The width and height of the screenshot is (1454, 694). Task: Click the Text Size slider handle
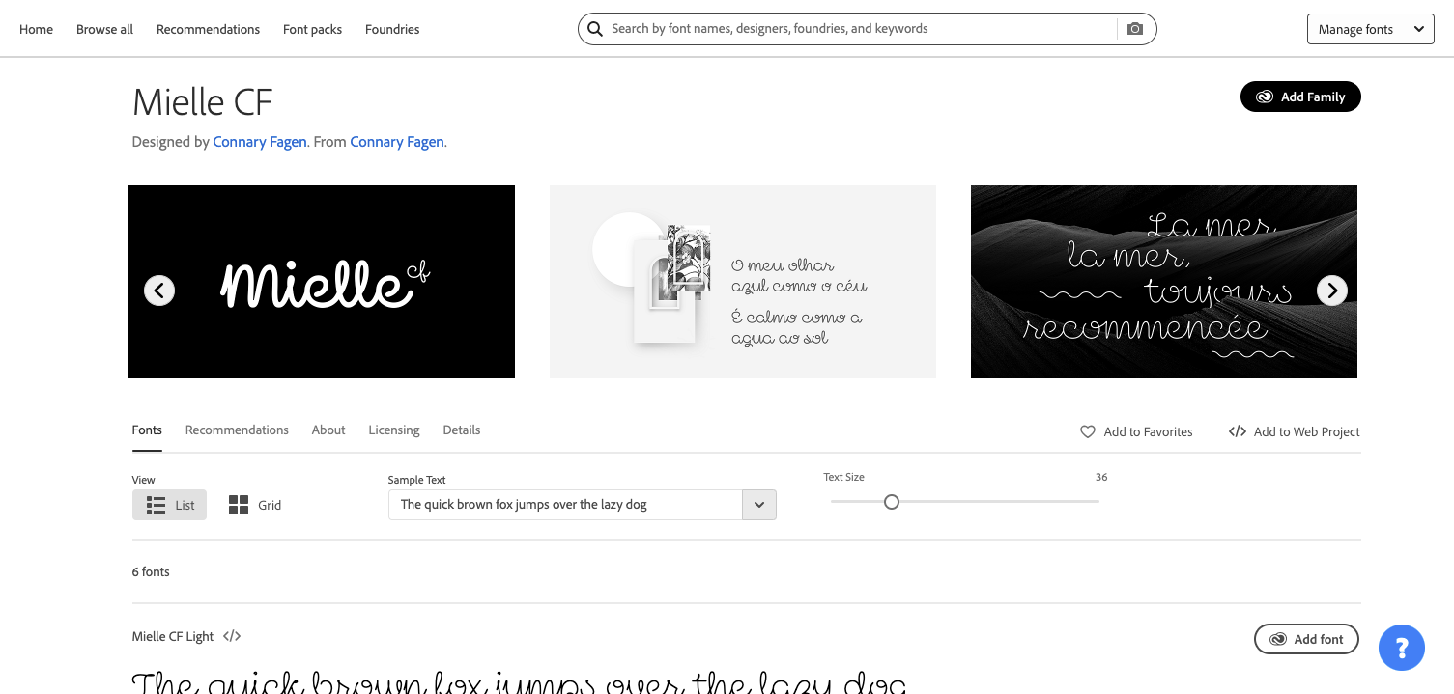[892, 502]
